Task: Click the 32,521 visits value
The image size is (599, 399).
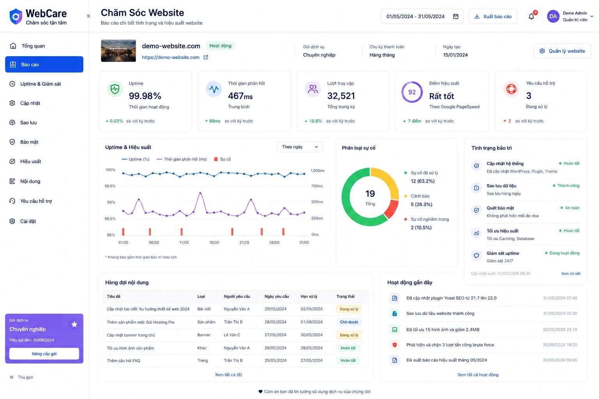Action: pos(341,96)
